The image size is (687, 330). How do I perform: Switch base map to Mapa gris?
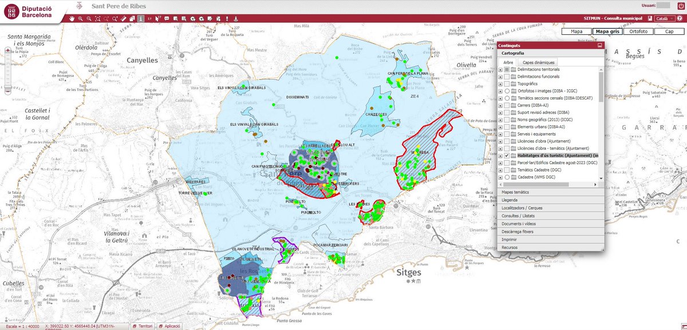coord(606,31)
